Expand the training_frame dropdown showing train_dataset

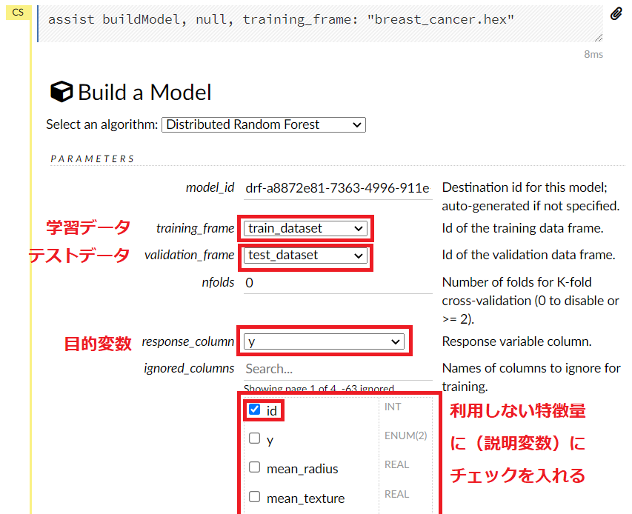click(306, 228)
